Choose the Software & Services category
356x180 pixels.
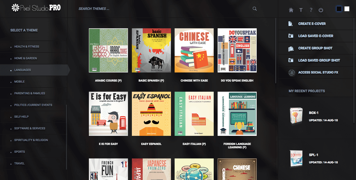pos(30,128)
